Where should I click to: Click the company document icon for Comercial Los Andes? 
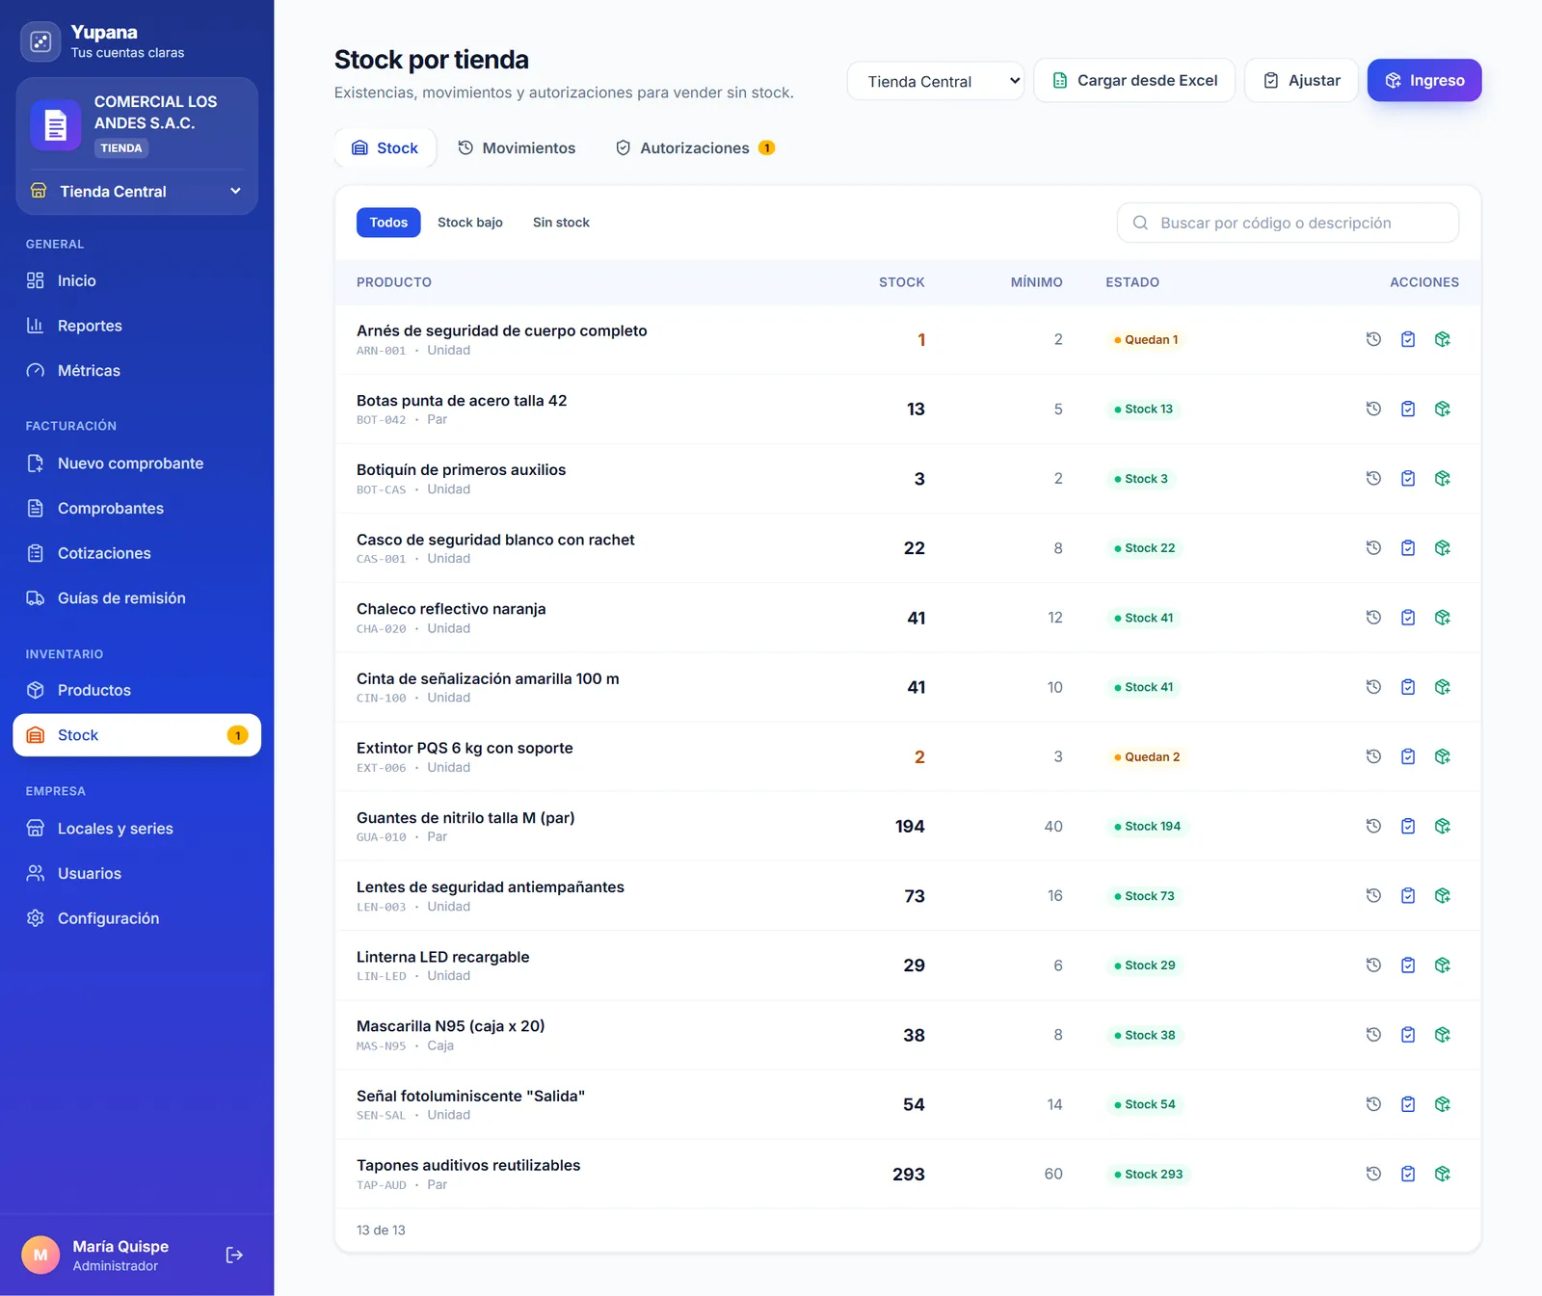[x=55, y=124]
